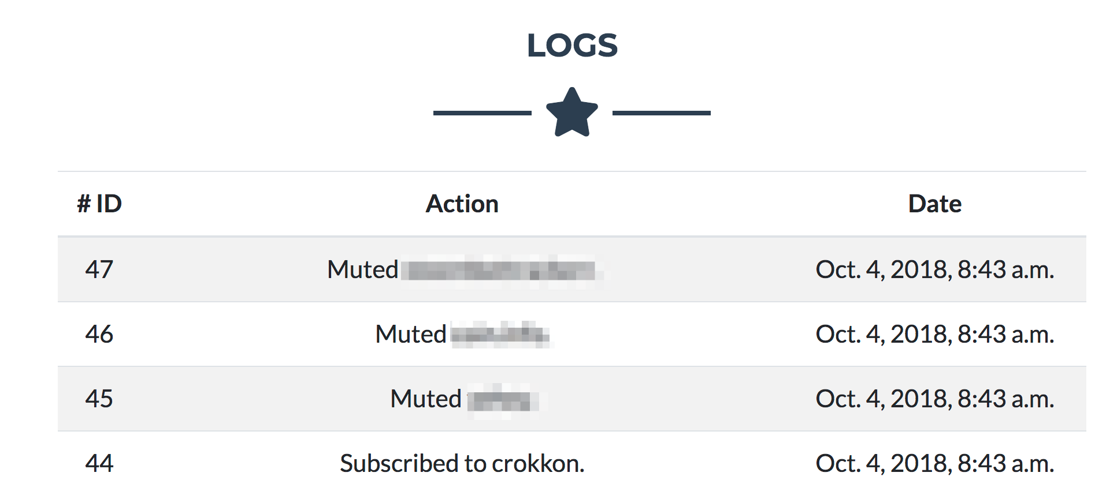Click the blurred username in row 46
Viewport: 1106px width, 495px height.
tap(500, 335)
